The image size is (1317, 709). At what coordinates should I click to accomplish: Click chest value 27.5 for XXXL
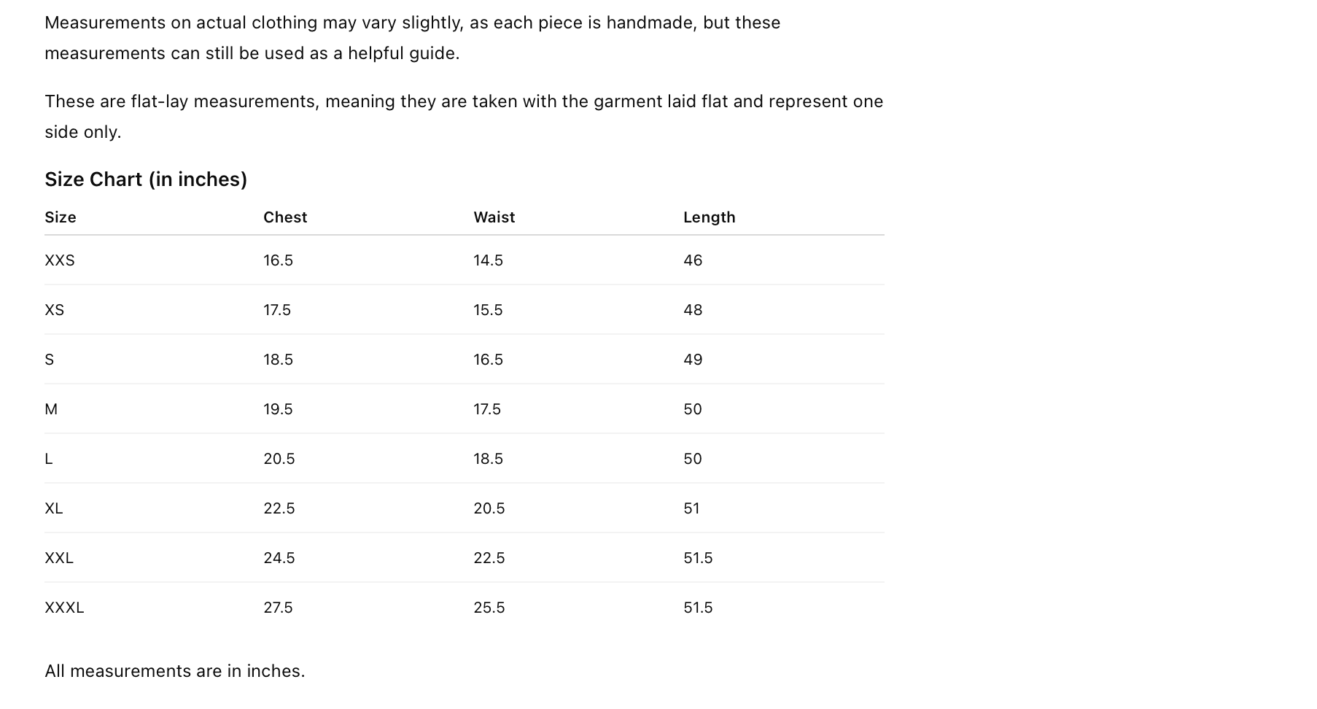click(278, 608)
